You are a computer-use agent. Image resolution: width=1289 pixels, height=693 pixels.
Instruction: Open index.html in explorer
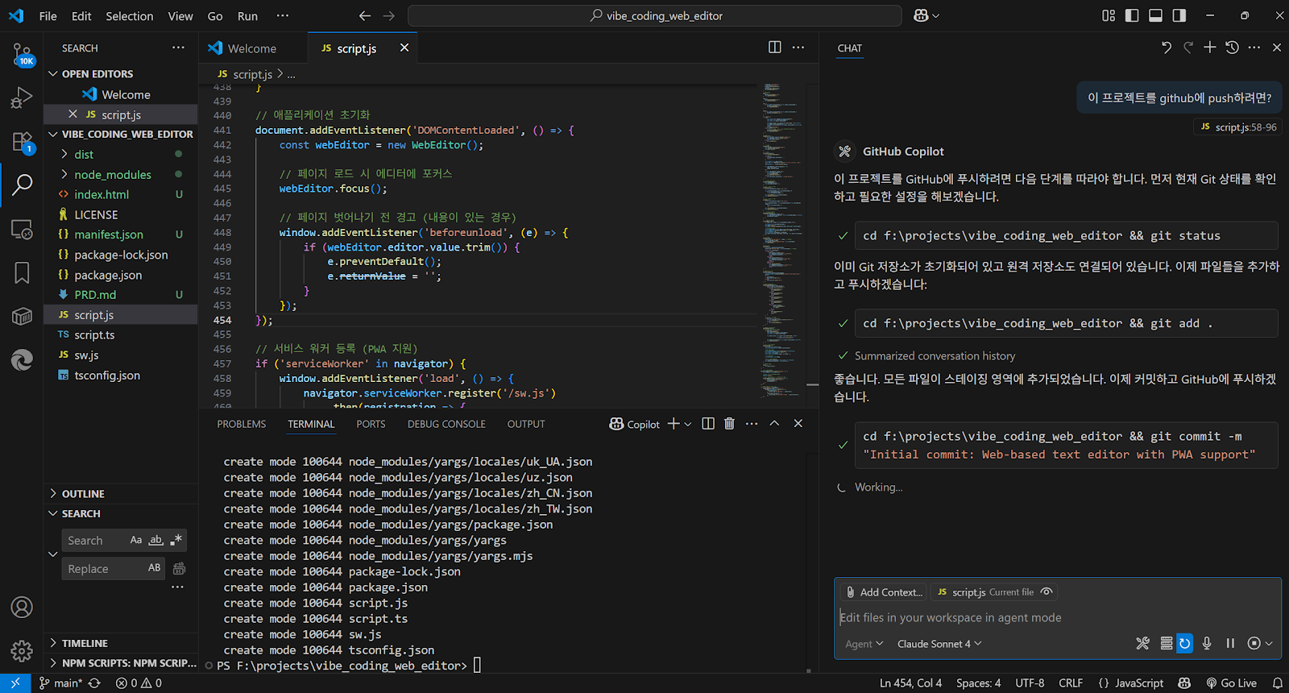point(102,194)
